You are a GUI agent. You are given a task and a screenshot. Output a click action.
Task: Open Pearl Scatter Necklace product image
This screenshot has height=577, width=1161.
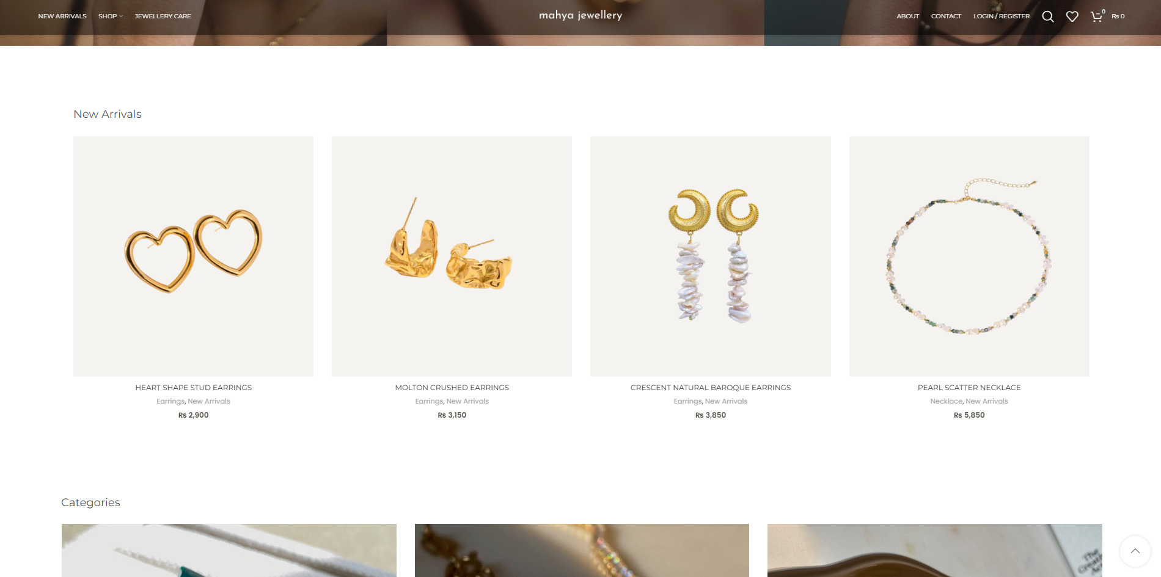969,256
